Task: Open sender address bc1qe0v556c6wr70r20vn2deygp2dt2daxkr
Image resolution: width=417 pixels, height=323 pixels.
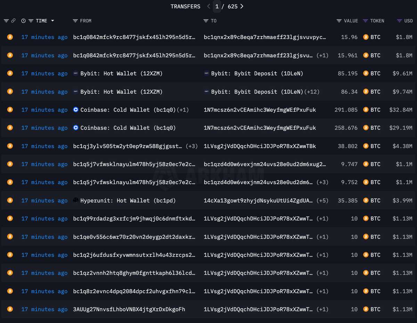Action: click(134, 237)
